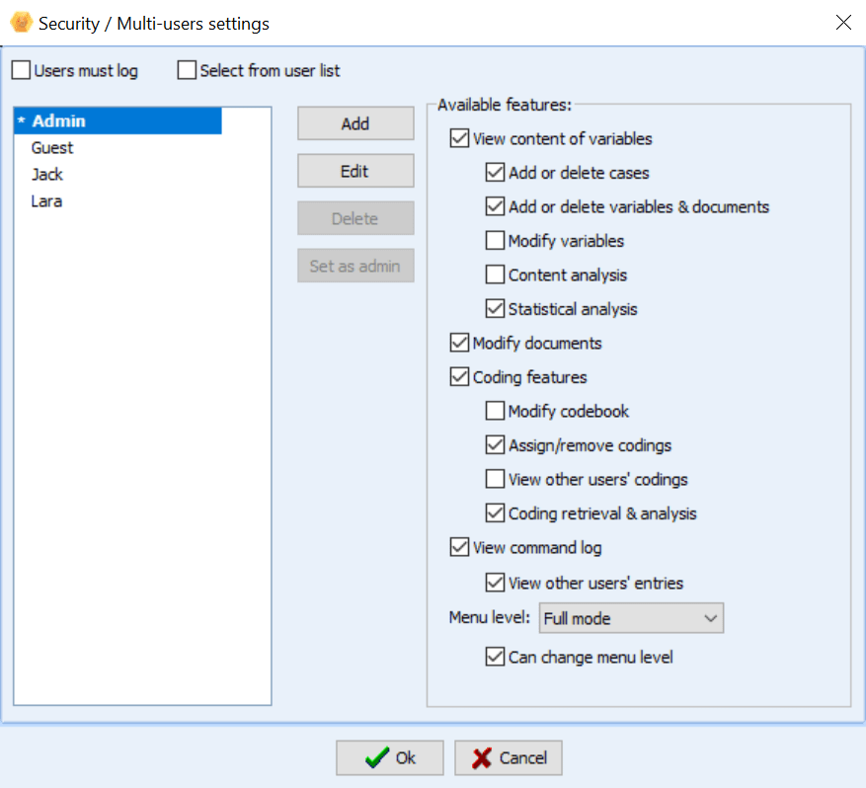Uncheck Can change menu level
Screen dimensions: 866x788
pyautogui.click(x=495, y=657)
